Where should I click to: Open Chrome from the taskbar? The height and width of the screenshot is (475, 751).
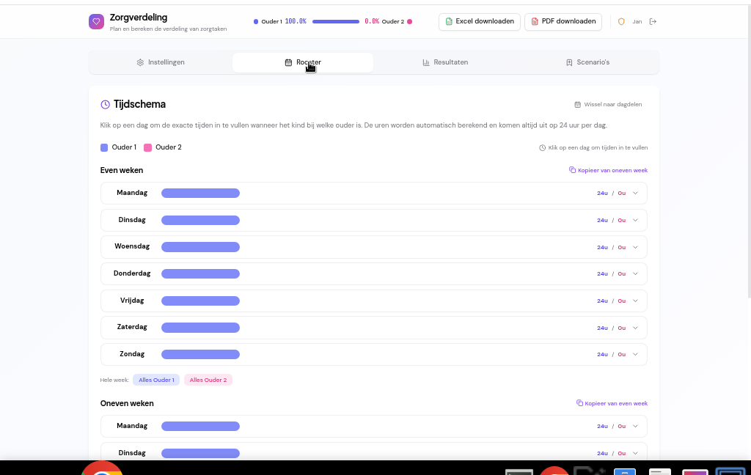tap(102, 469)
